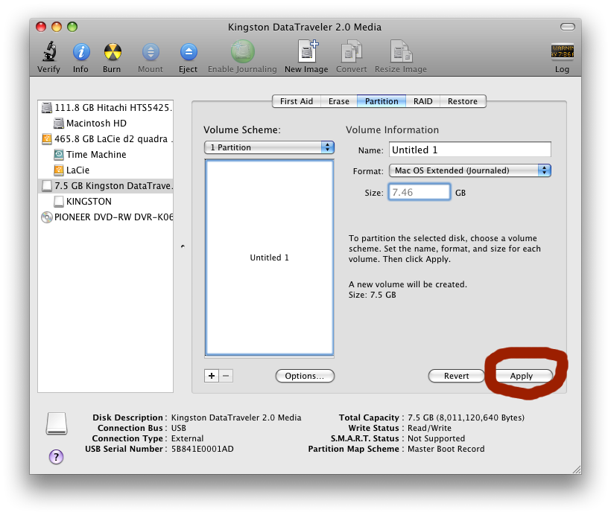Click the Size input field
The width and height of the screenshot is (611, 515).
(420, 192)
